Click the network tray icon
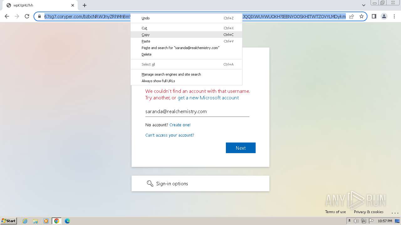Screen dimensions: 401x225 pos(363,221)
